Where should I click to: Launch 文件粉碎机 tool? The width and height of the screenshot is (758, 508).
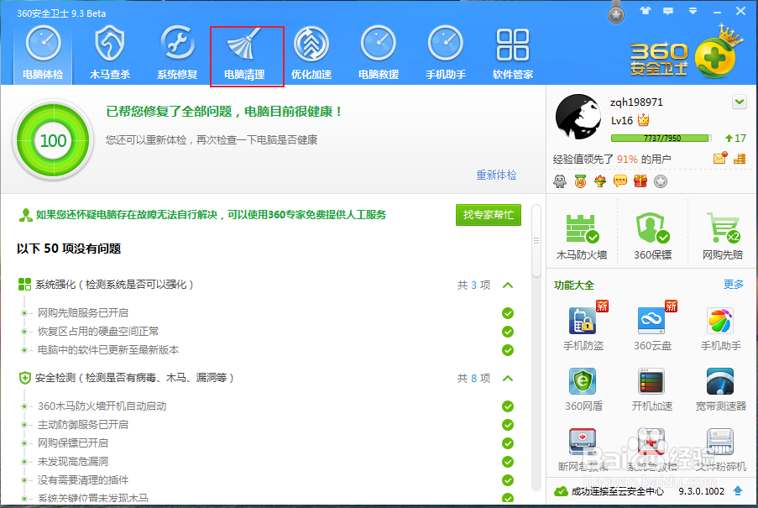coord(721,449)
